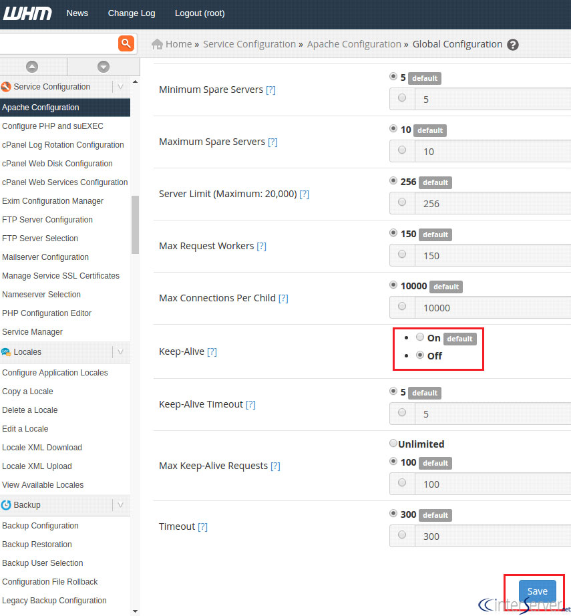Select Apache Configuration in sidebar

pyautogui.click(x=65, y=108)
